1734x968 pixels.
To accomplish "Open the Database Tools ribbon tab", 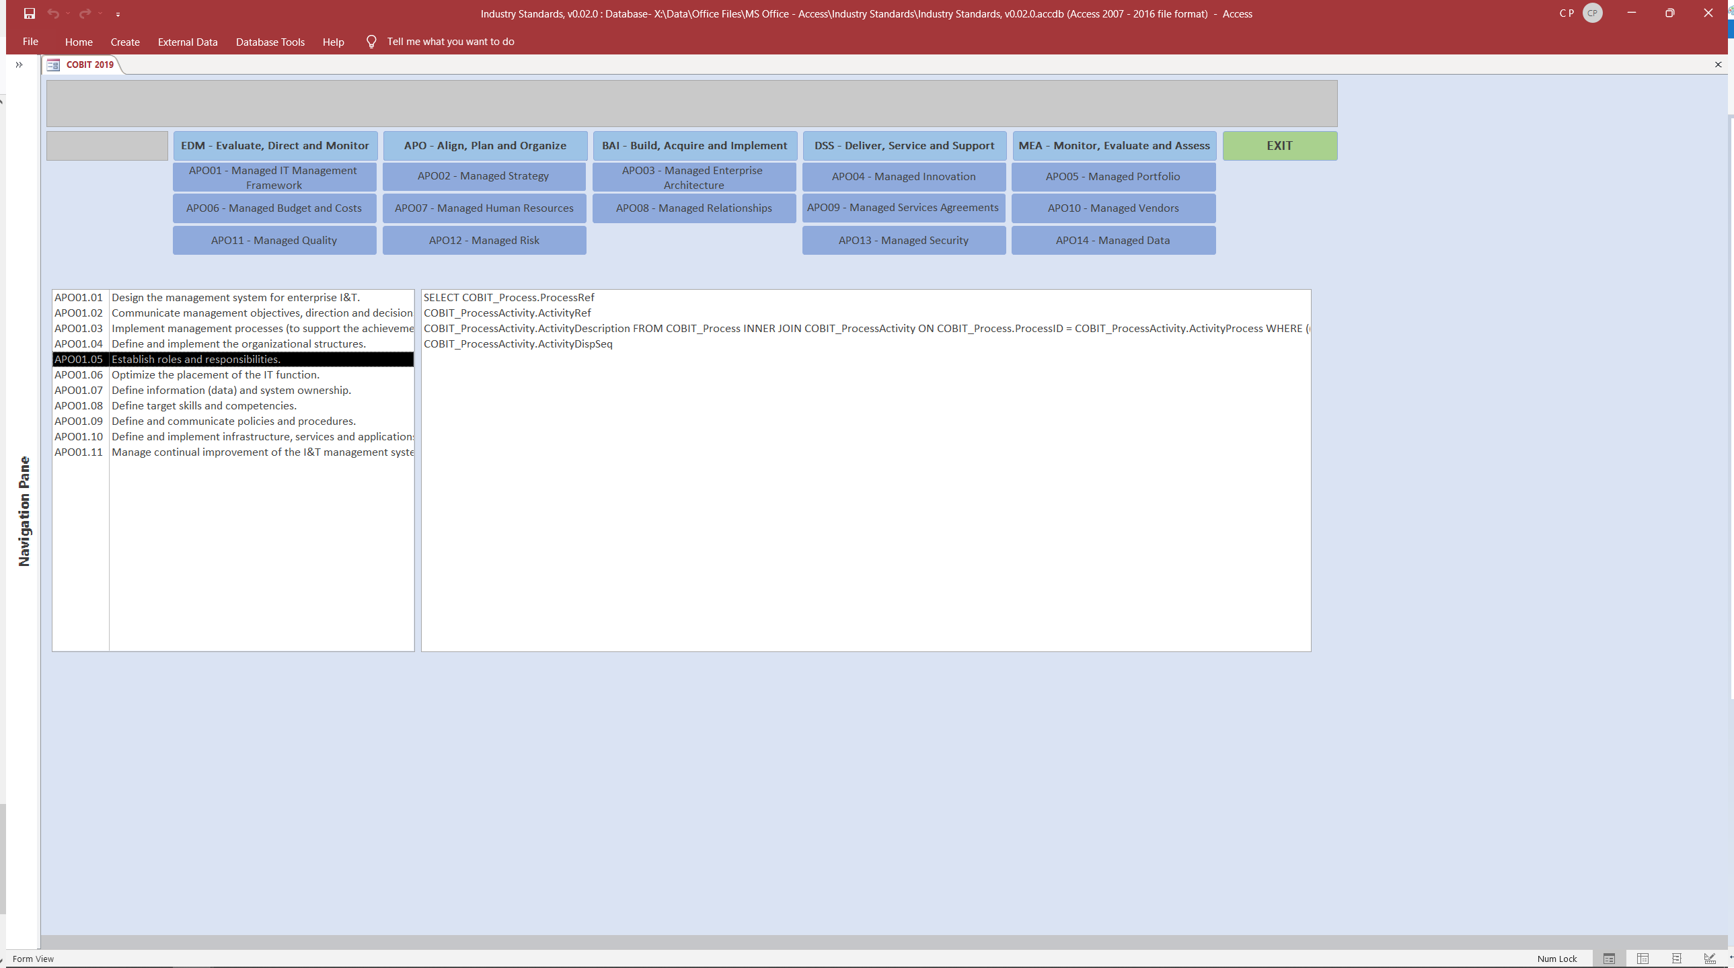I will click(x=270, y=42).
